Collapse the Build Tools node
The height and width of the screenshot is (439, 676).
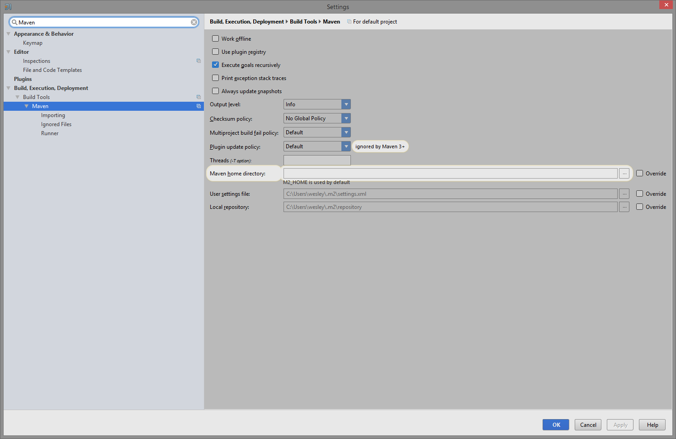click(18, 97)
